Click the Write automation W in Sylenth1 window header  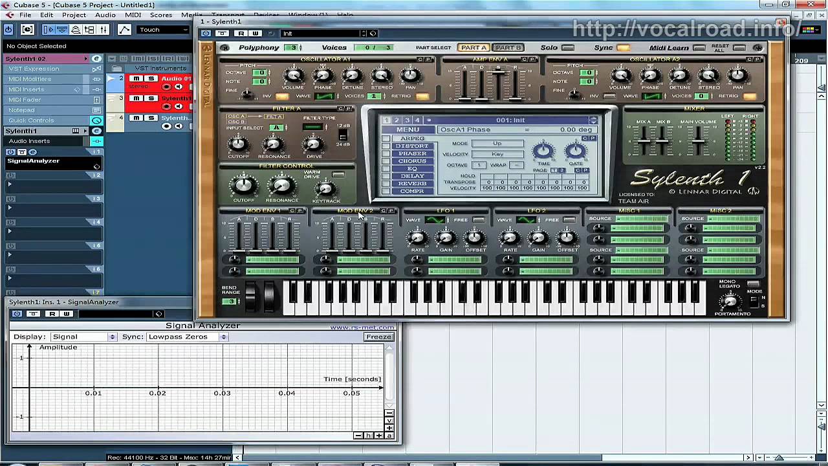click(255, 34)
